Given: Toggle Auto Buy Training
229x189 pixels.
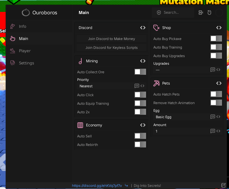Looking at the screenshot, I should [x=216, y=47].
